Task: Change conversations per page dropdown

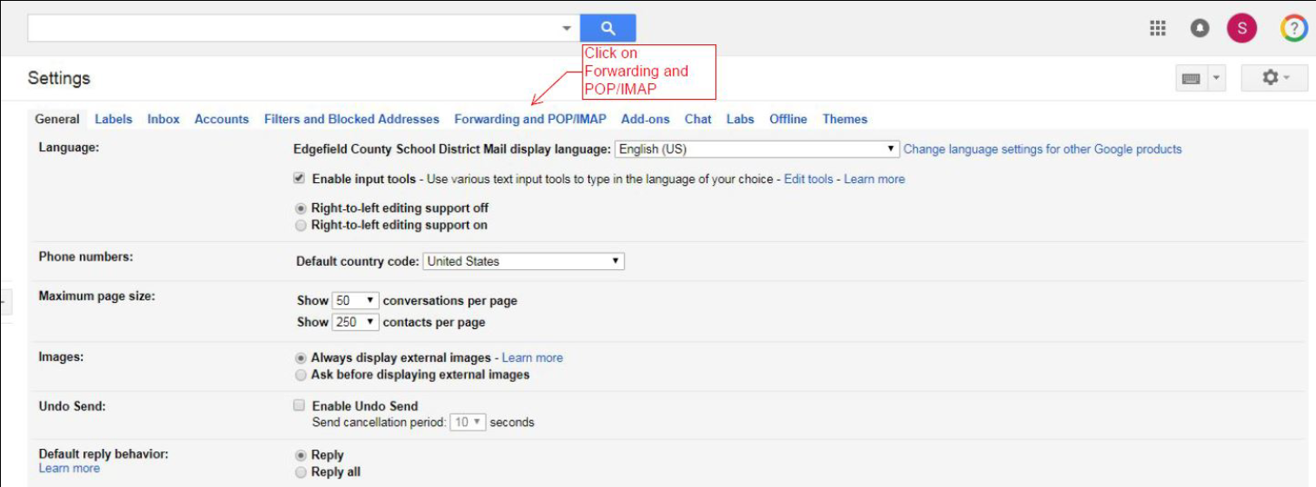Action: coord(356,300)
